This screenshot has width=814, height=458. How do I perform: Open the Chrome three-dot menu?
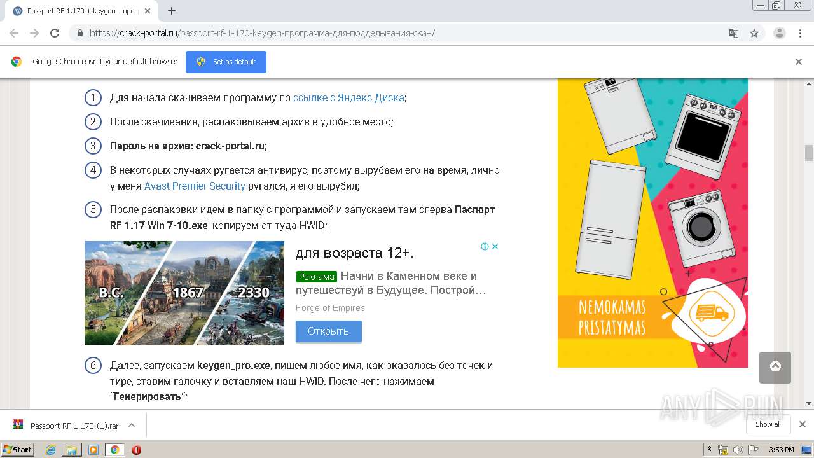point(800,33)
